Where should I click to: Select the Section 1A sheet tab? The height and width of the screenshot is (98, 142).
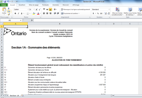pos(14,96)
